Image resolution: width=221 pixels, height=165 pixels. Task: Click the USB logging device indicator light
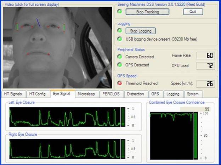pos(120,39)
